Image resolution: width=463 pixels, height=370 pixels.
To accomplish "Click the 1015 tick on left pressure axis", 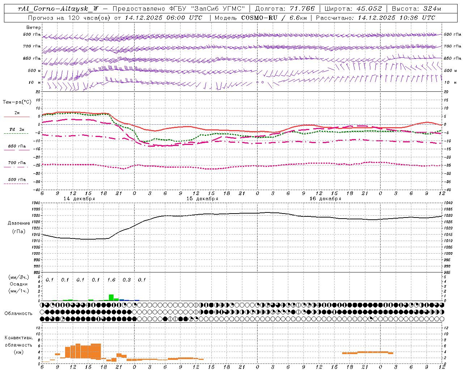I will point(36,235).
